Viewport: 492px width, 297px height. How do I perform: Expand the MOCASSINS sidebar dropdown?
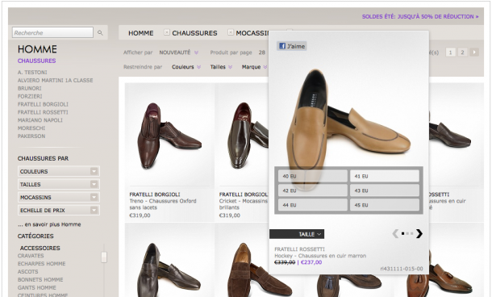click(x=59, y=197)
